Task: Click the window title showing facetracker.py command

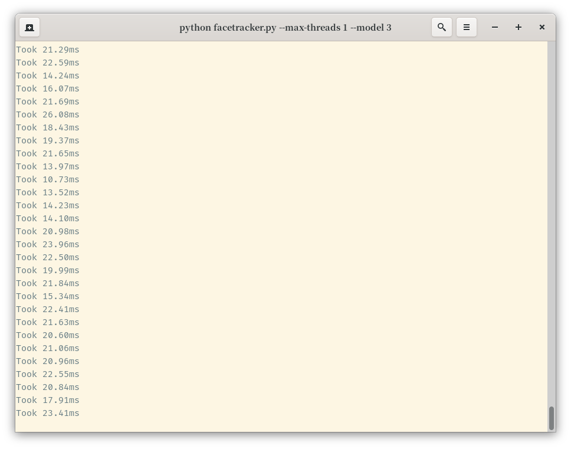Action: [285, 27]
